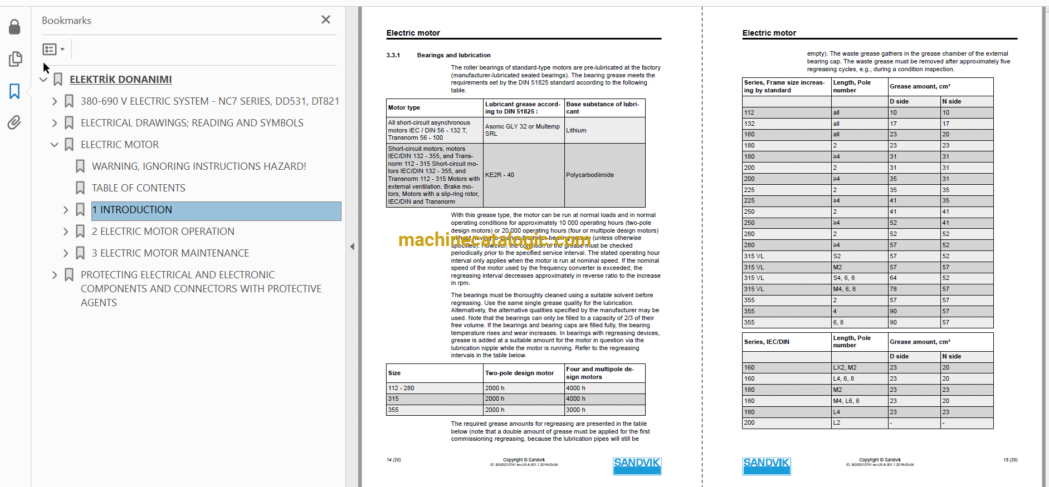Click 'LX2, M2' table cell
The image size is (1049, 487).
pos(859,367)
